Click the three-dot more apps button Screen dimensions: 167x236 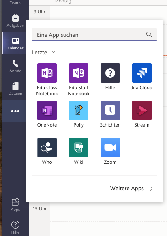point(15,111)
